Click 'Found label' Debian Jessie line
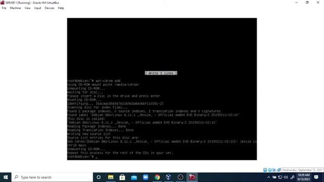Screen dimensions: 324x182 click(153, 115)
